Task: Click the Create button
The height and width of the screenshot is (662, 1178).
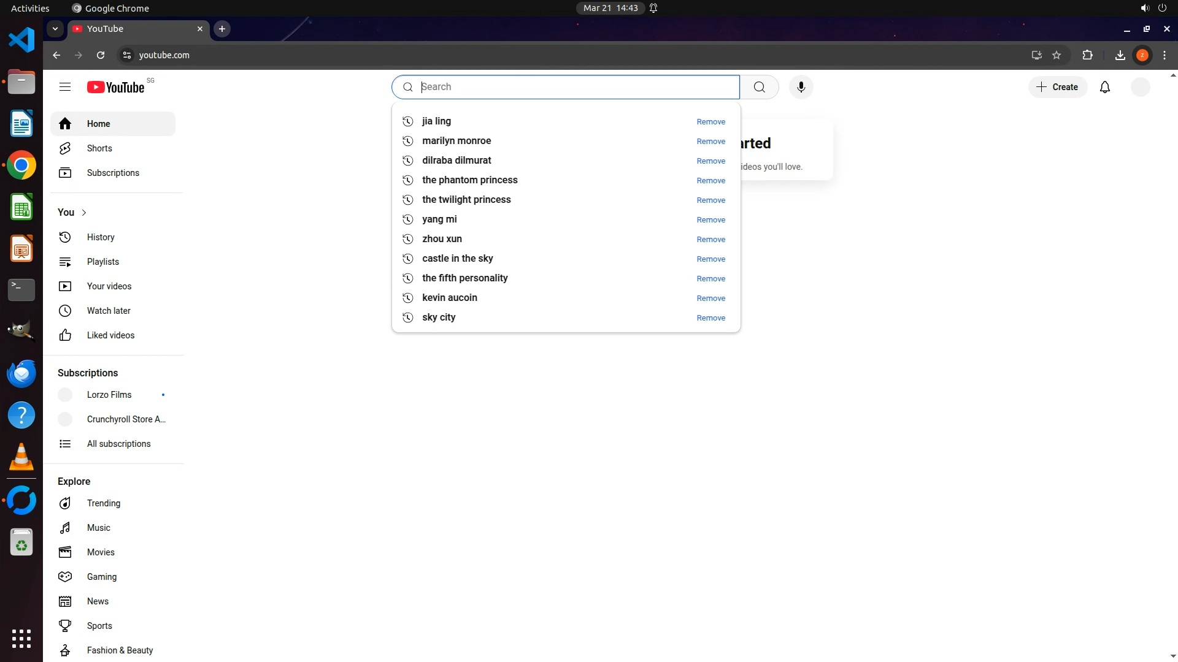Action: point(1057,87)
